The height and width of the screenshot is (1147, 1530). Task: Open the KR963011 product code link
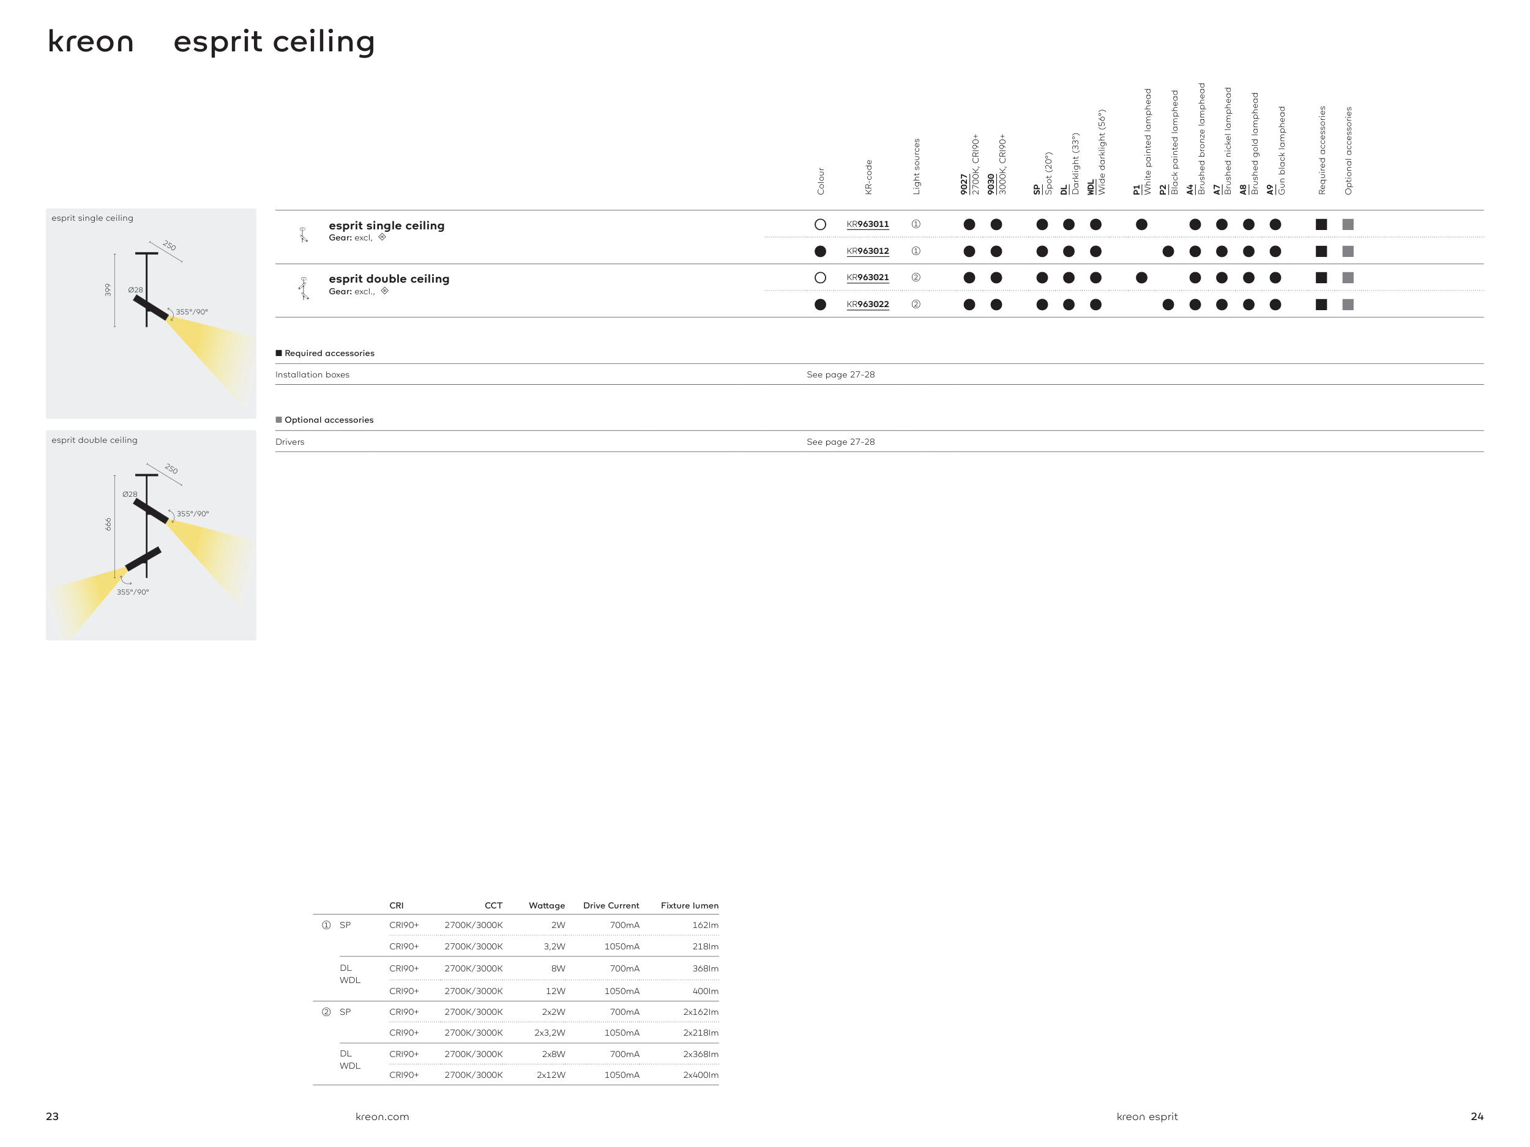pyautogui.click(x=867, y=224)
